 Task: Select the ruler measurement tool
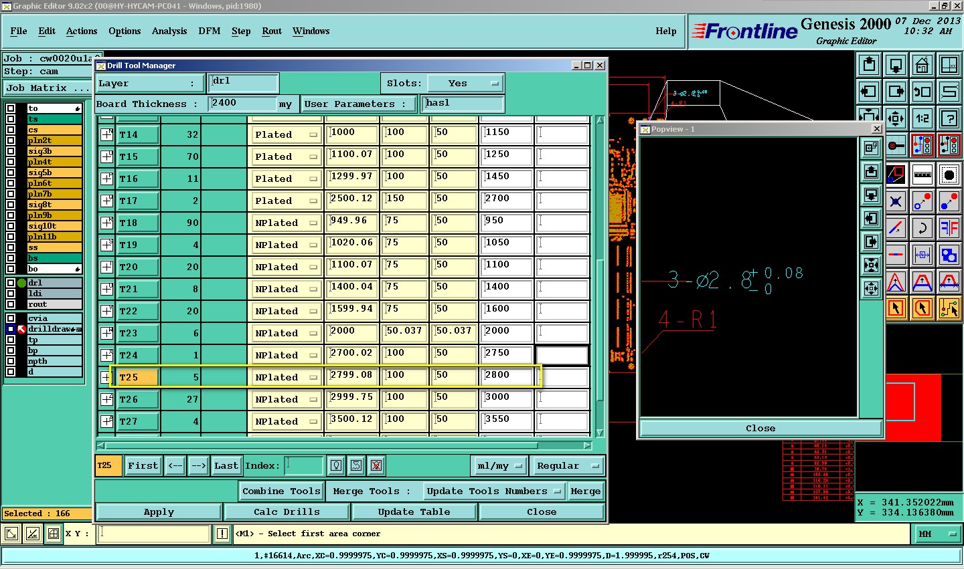pos(922,175)
